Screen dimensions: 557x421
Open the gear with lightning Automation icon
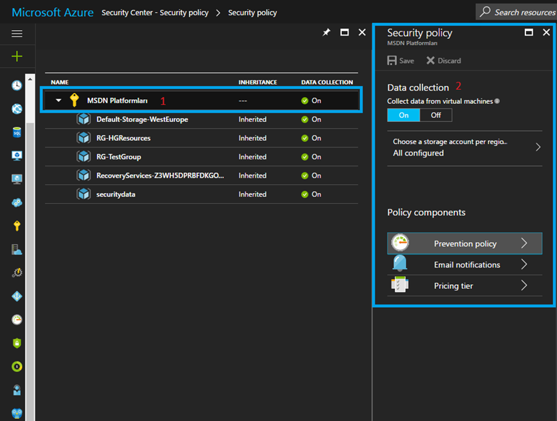tap(17, 273)
